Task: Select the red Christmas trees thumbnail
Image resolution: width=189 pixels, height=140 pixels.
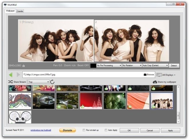Action: (x=90, y=101)
